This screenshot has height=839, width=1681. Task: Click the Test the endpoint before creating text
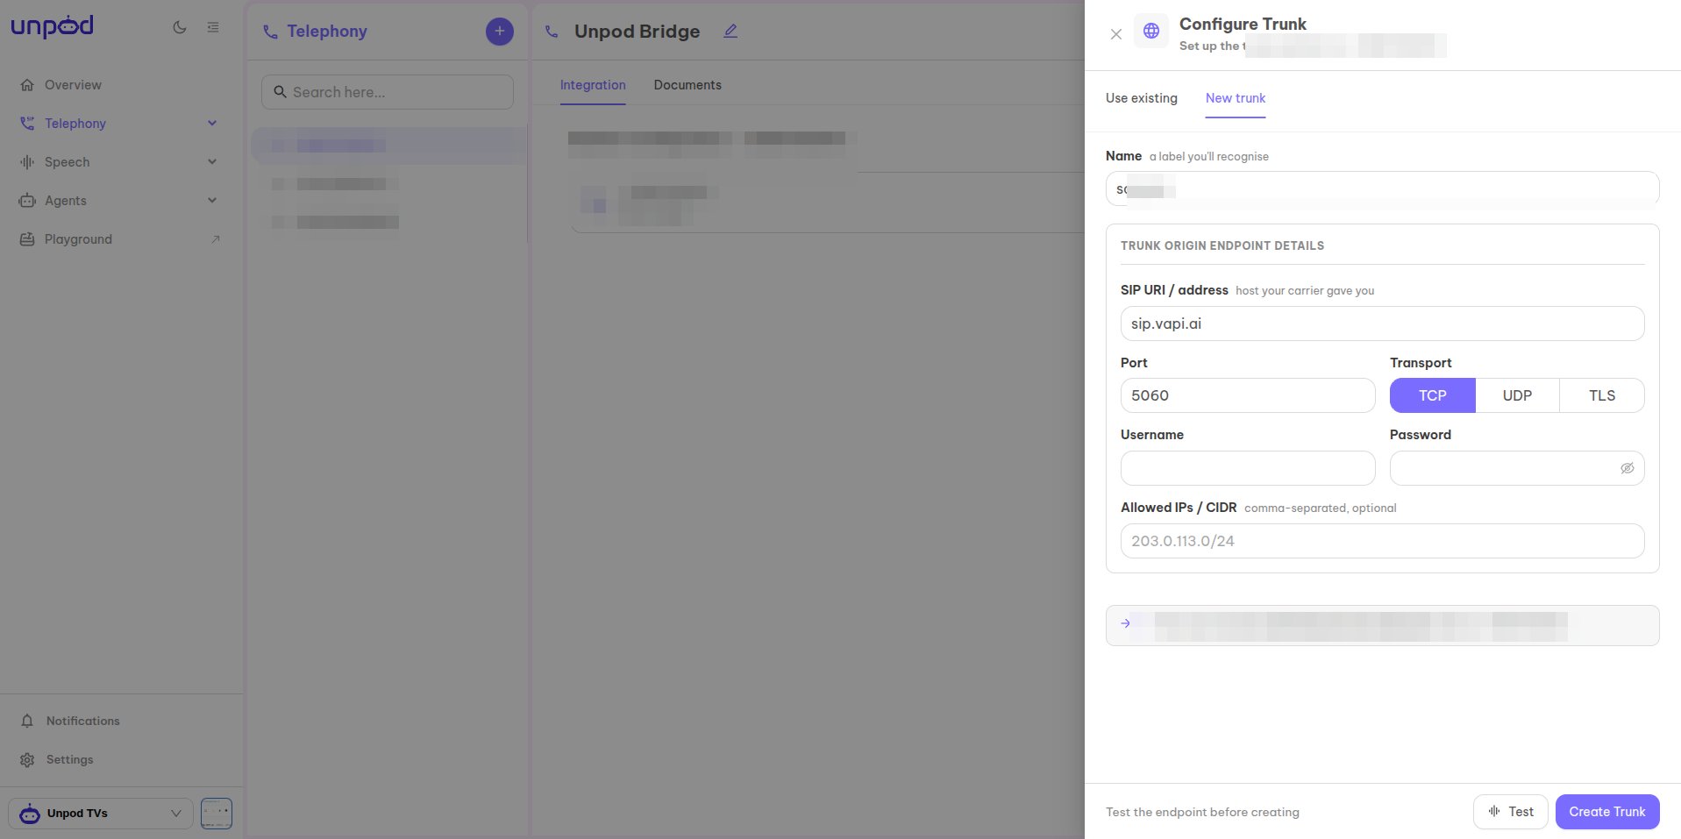click(x=1202, y=812)
